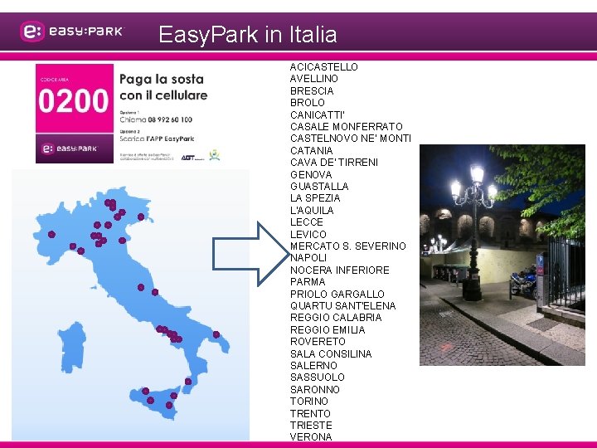The width and height of the screenshot is (597, 448).
Task: Click AVELLINO in the city list
Action: pos(314,79)
